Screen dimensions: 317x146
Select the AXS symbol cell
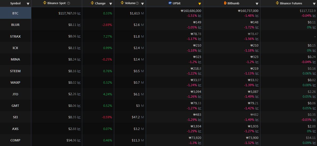click(16, 129)
